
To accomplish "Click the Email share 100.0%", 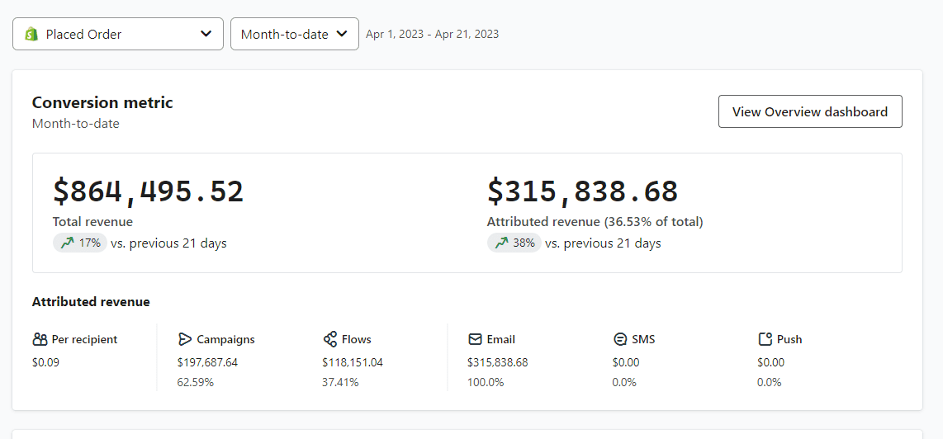I will [486, 382].
